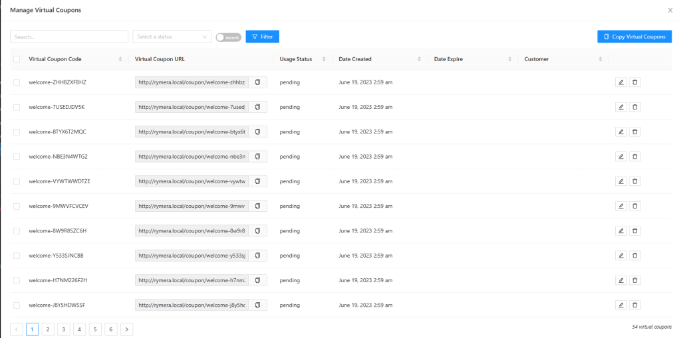
Task: Select checkbox for welcome-8W9R8SZC6H row
Action: point(17,231)
